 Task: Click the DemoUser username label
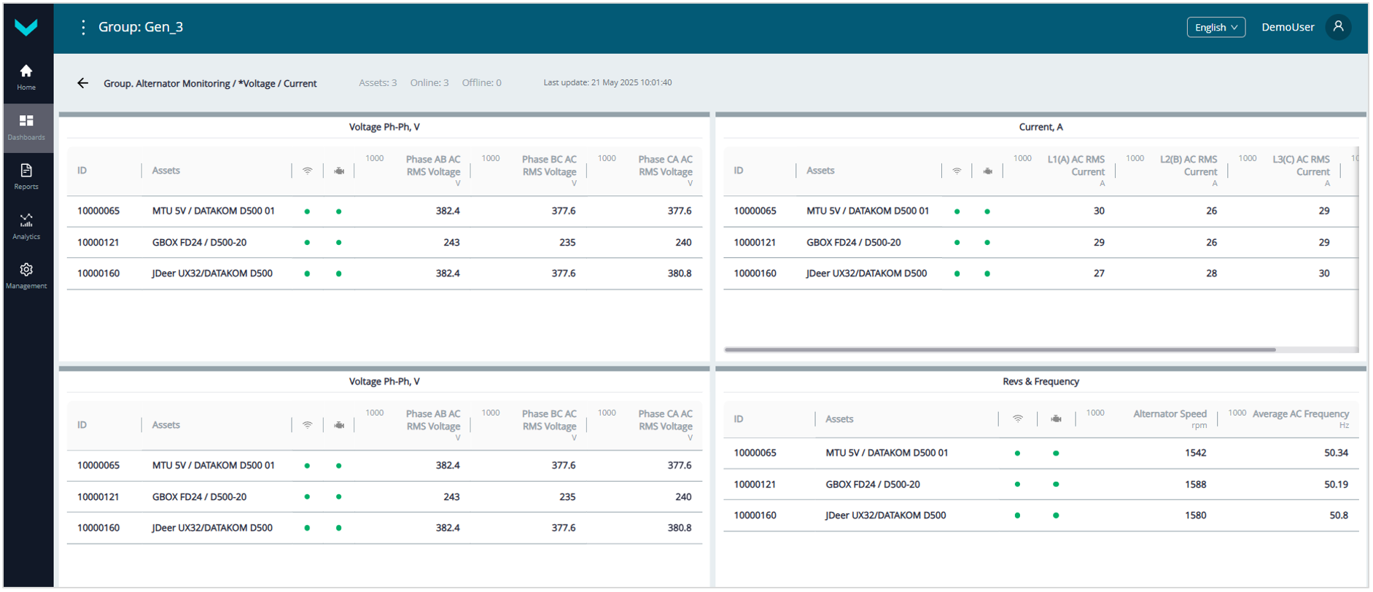coord(1288,27)
